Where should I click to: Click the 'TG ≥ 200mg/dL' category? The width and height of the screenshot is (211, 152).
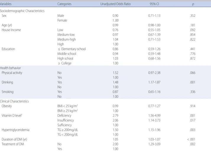[x=68, y=130]
